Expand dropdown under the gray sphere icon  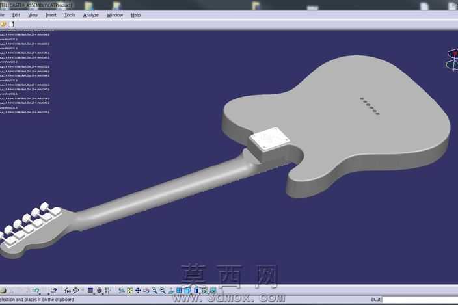(x=103, y=294)
